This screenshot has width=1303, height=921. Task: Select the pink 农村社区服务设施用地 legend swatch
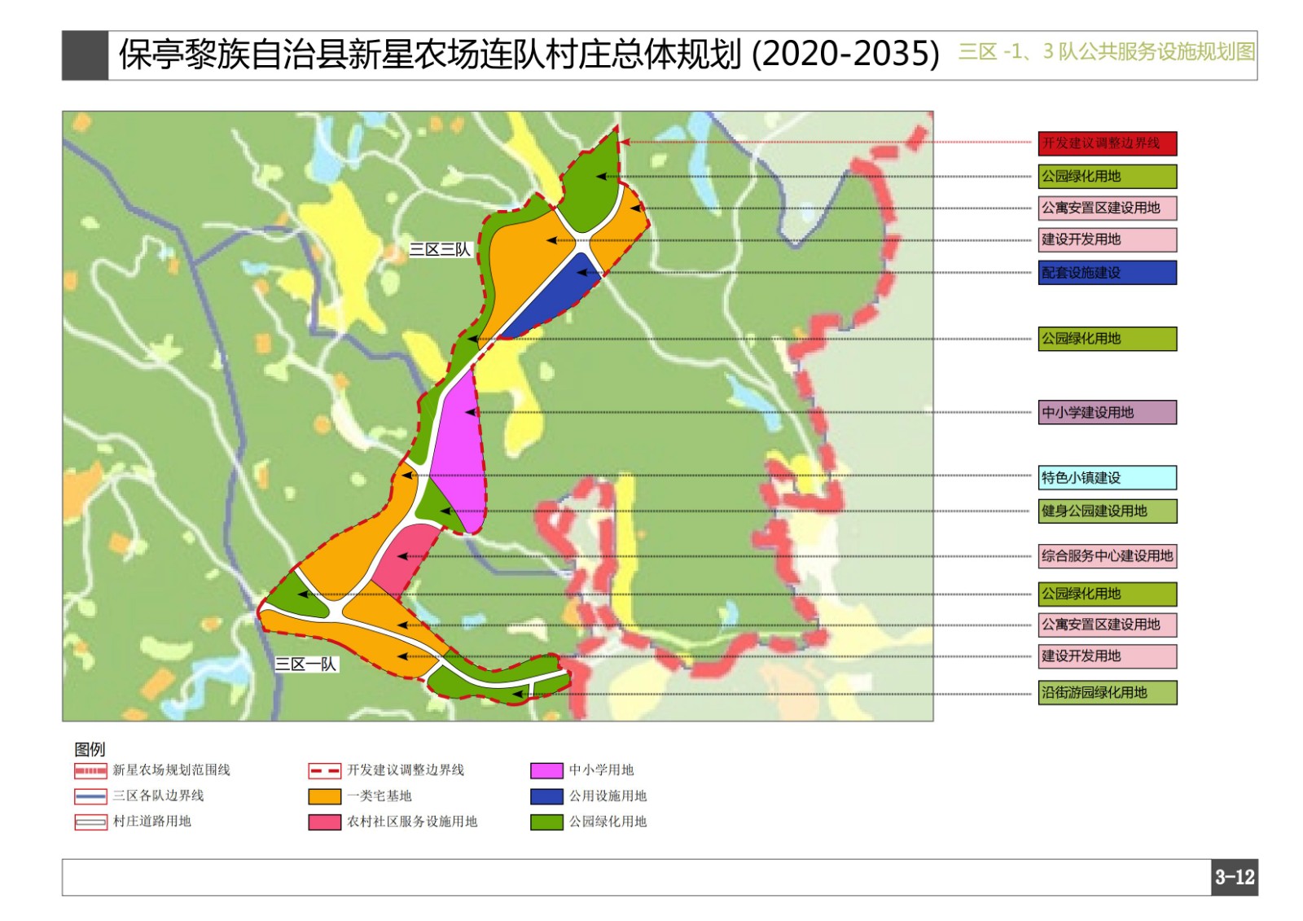click(324, 822)
